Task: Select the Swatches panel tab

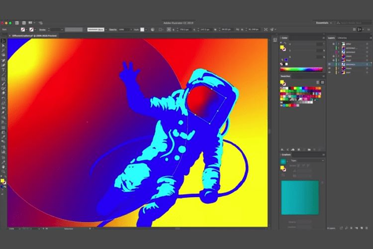Action: [x=285, y=76]
